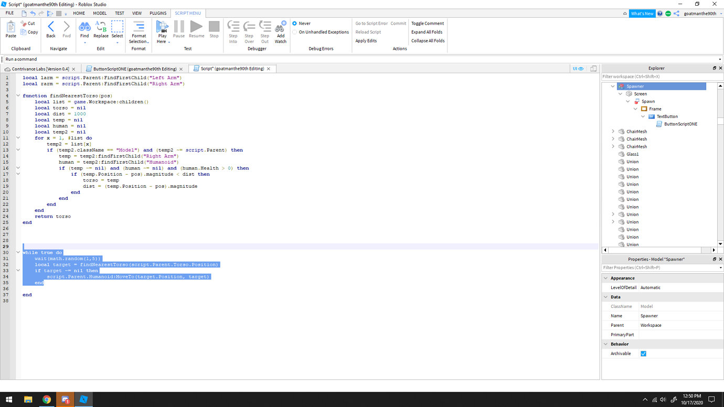Image resolution: width=724 pixels, height=407 pixels.
Task: Open the Add Watch tool
Action: (x=280, y=30)
